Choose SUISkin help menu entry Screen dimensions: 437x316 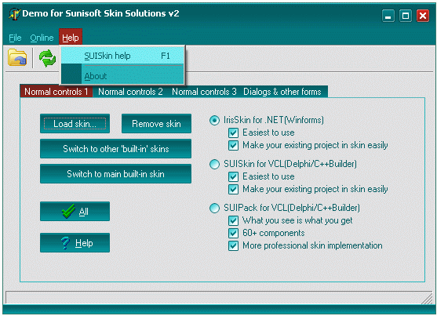tap(122, 56)
